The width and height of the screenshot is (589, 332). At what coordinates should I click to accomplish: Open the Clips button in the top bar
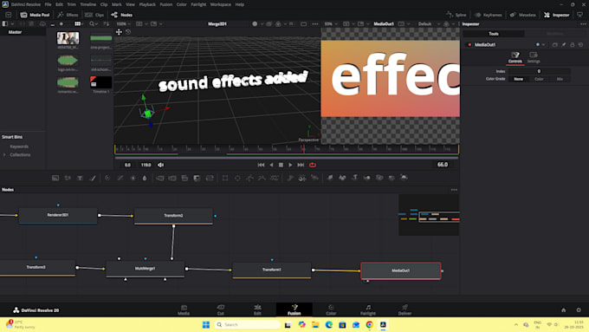94,15
